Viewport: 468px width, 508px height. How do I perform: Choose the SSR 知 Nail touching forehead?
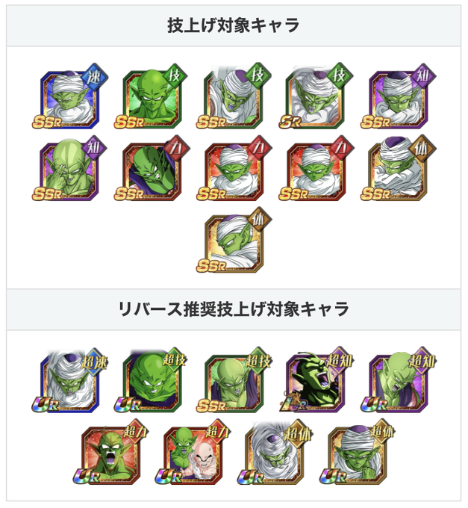tap(69, 168)
